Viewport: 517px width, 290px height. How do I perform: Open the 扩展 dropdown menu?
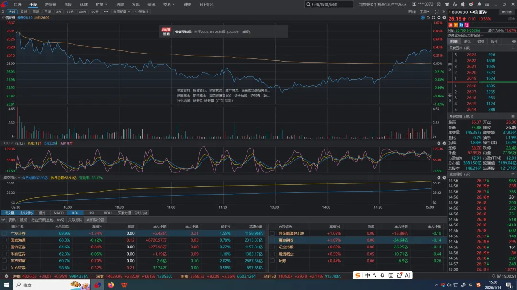101,5
